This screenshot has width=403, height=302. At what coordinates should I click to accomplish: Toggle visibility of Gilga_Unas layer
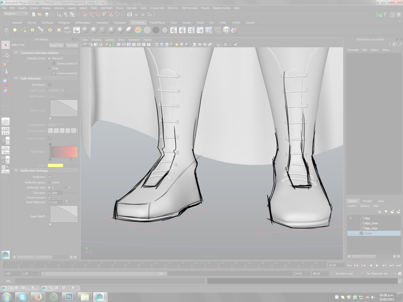coord(350,223)
